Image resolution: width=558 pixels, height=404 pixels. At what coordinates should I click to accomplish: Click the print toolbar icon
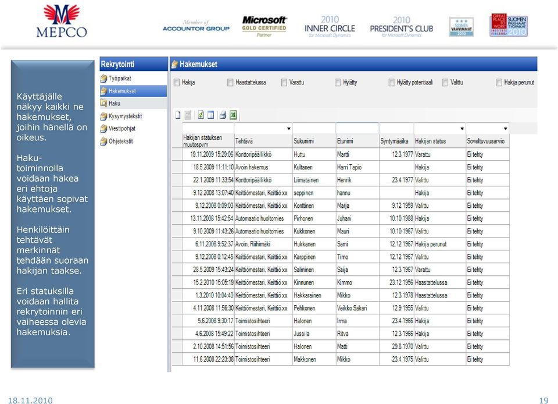pos(223,115)
